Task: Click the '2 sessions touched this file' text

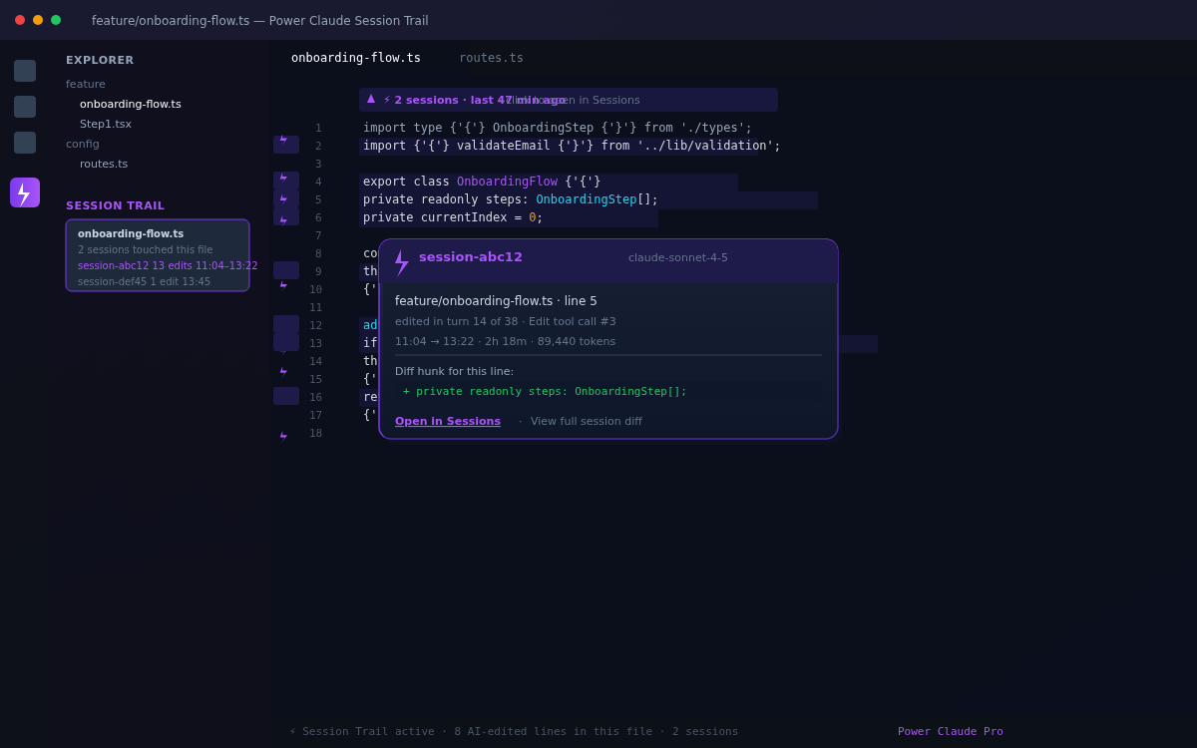Action: (146, 250)
